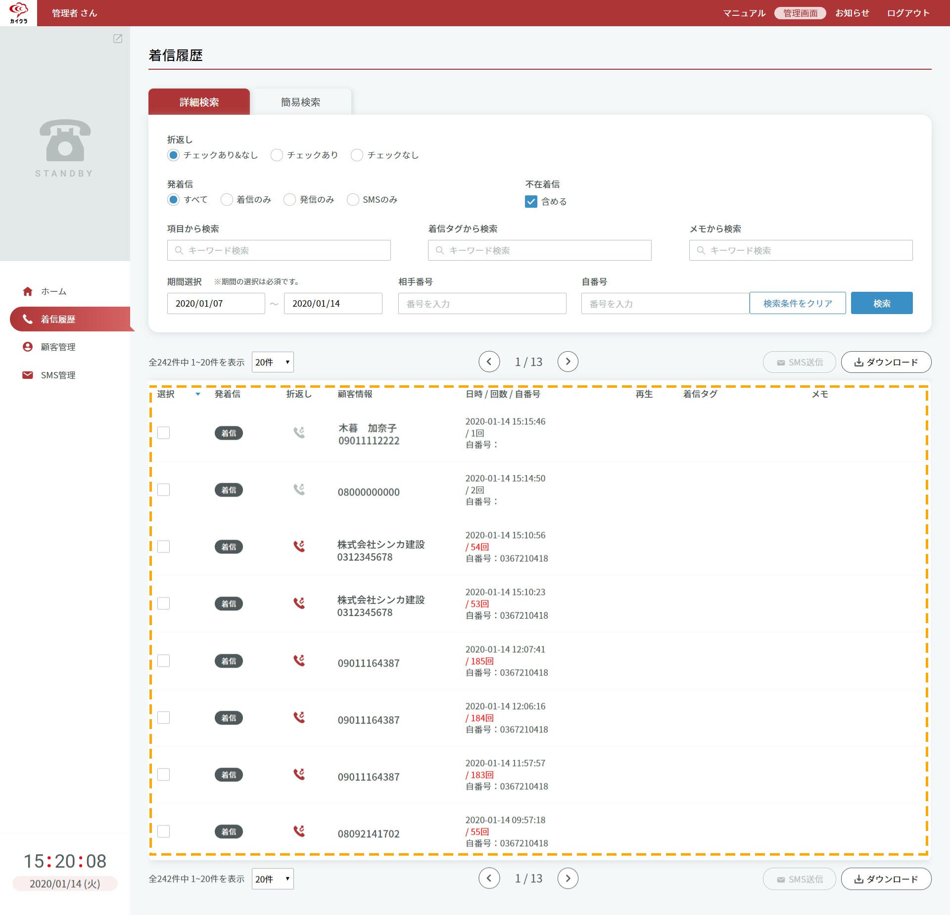
Task: Go to next page using bottom arrow
Action: click(x=568, y=878)
